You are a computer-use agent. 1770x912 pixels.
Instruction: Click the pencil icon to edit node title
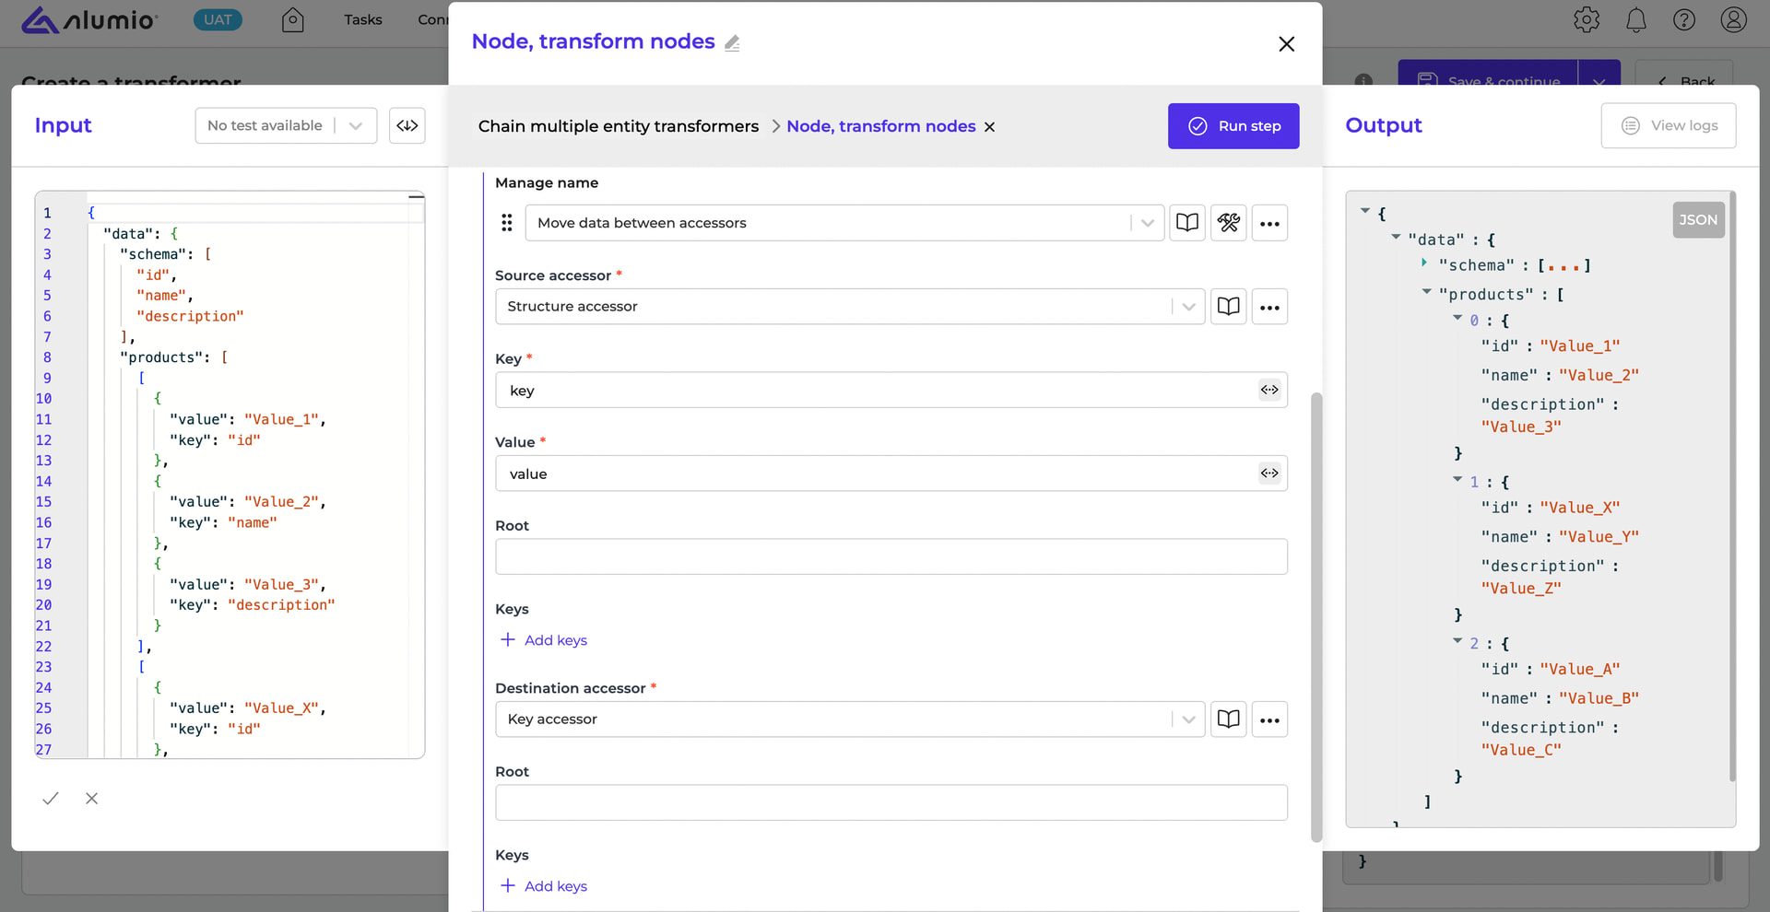pyautogui.click(x=732, y=43)
